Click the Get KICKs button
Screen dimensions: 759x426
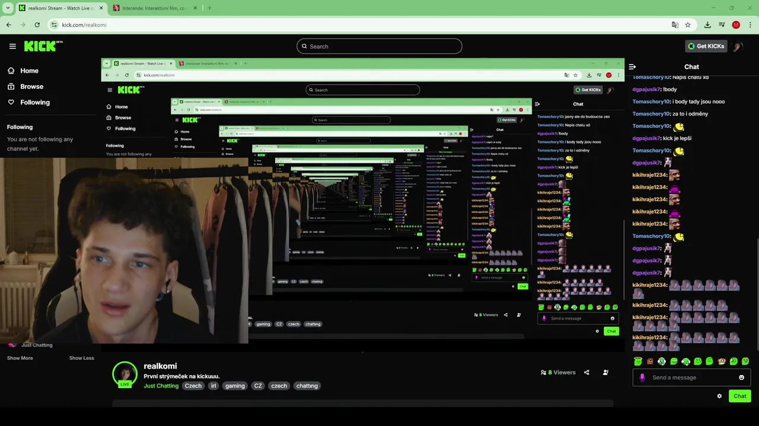point(706,46)
